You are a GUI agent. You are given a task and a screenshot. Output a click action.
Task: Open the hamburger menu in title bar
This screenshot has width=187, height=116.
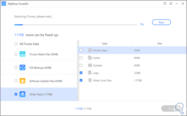(171, 4)
